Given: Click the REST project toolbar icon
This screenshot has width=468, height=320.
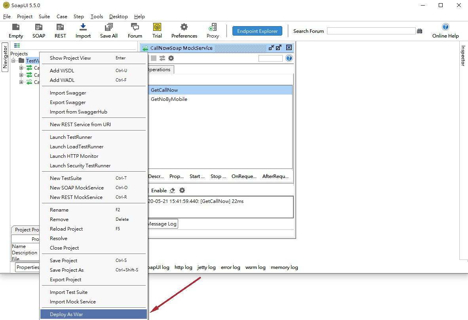Looking at the screenshot, I should [x=60, y=27].
